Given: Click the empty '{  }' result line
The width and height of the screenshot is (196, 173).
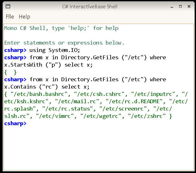Looking at the screenshot, I should click(x=10, y=72).
